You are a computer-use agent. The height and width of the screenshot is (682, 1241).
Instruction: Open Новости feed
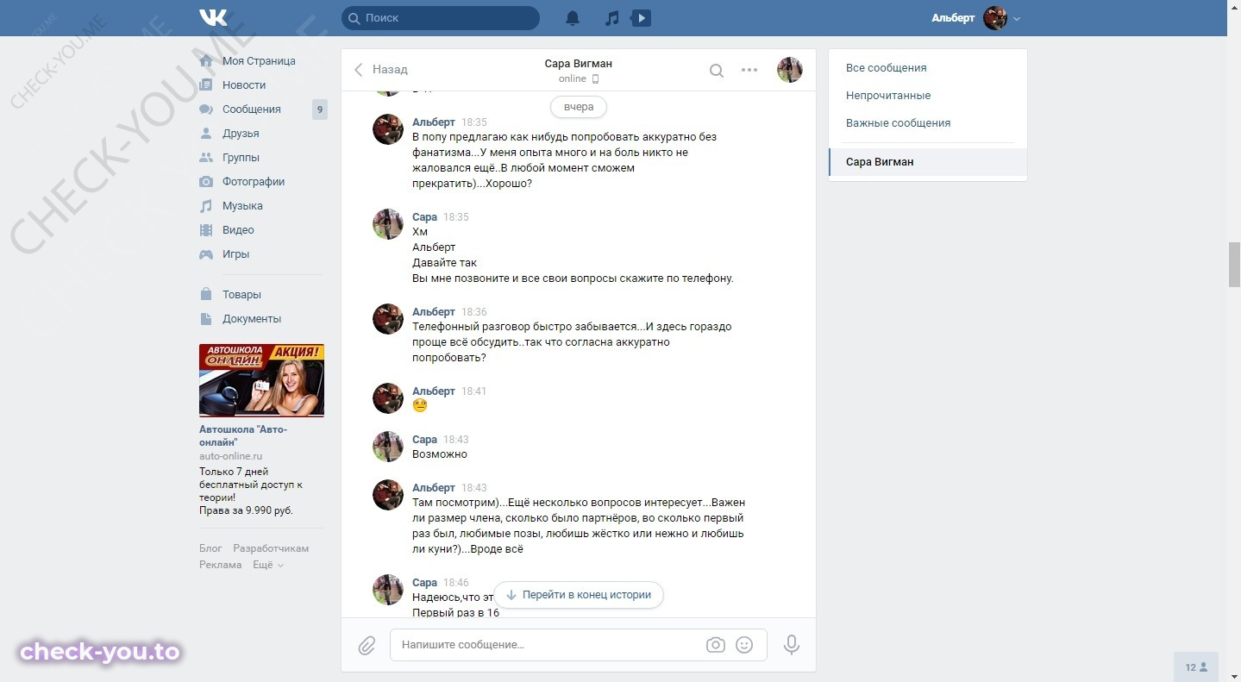tap(244, 85)
